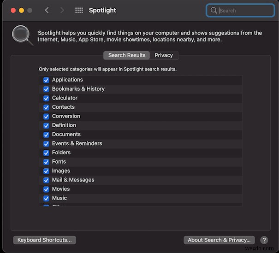The width and height of the screenshot is (279, 253).
Task: Click About Search & Privacy button
Action: coord(219,240)
